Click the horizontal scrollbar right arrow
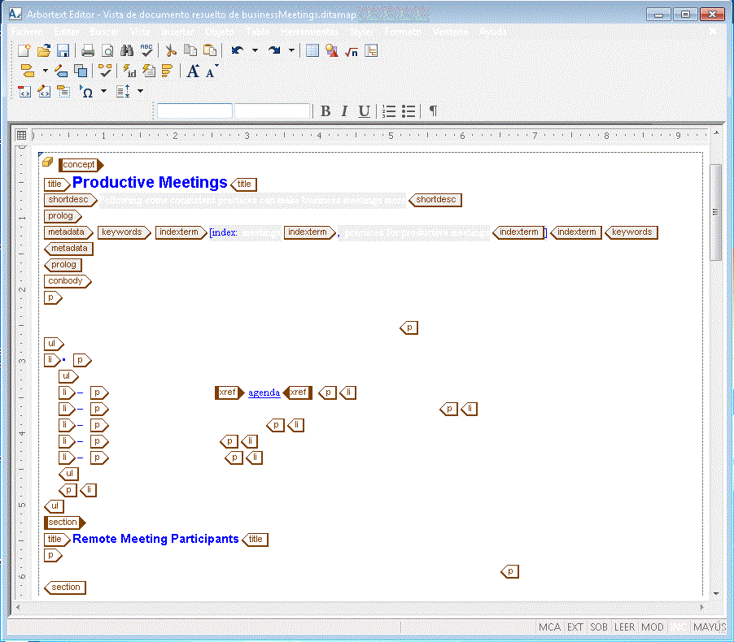Viewport: 734px width, 642px height. (701, 607)
